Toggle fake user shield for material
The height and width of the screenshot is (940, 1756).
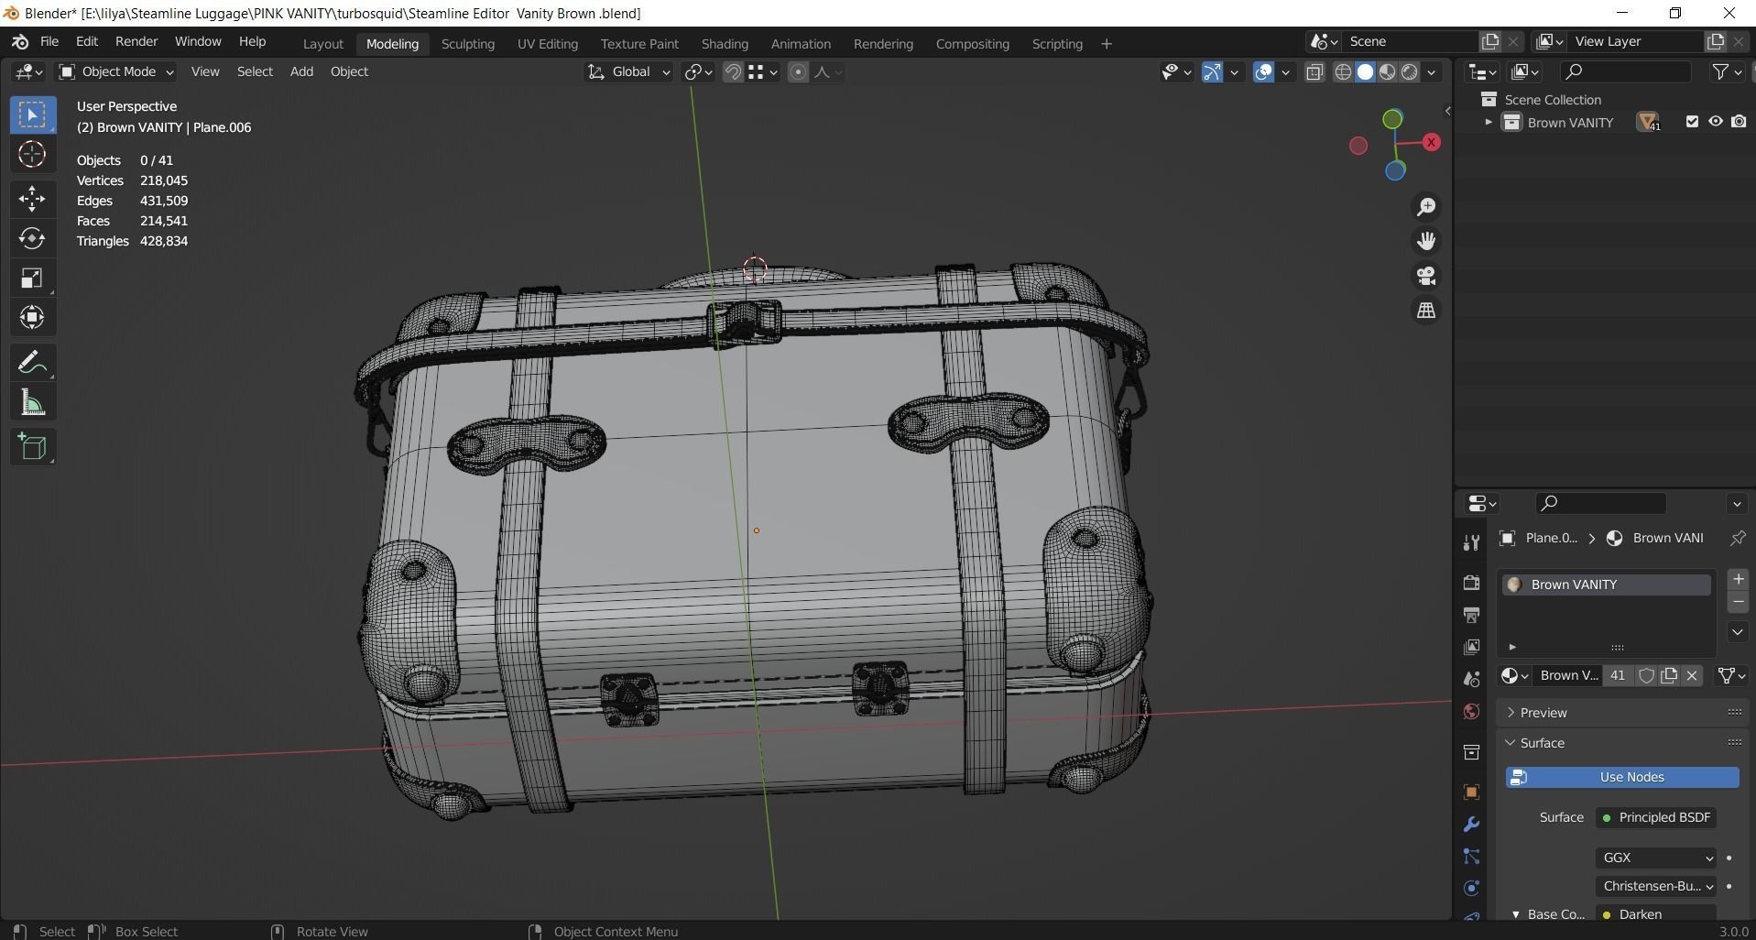[1646, 676]
